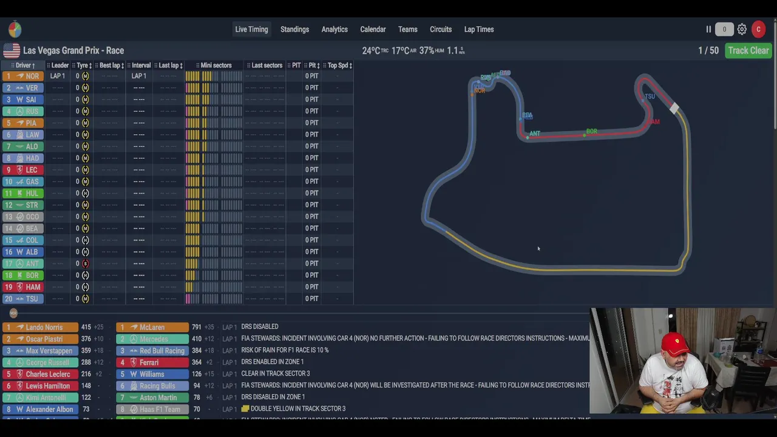Select driver ANT in position 17
Image resolution: width=777 pixels, height=437 pixels.
22,263
